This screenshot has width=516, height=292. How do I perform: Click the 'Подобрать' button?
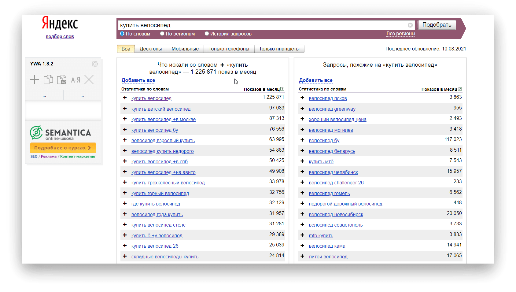pyautogui.click(x=437, y=25)
